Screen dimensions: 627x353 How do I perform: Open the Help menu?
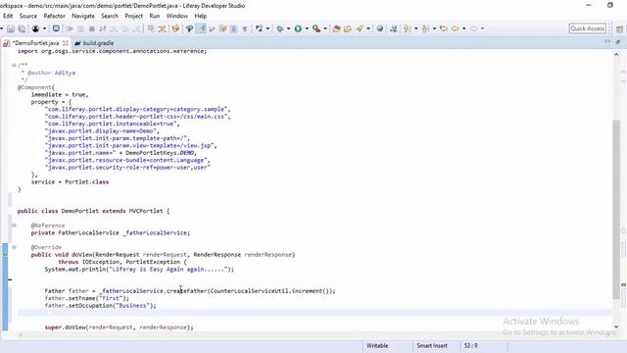click(x=200, y=16)
